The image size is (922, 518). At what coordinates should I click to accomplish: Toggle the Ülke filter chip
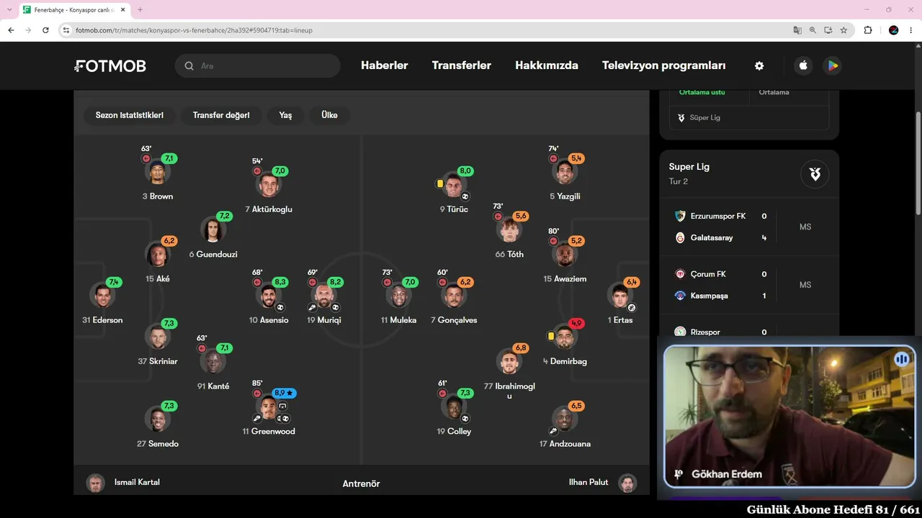click(329, 115)
